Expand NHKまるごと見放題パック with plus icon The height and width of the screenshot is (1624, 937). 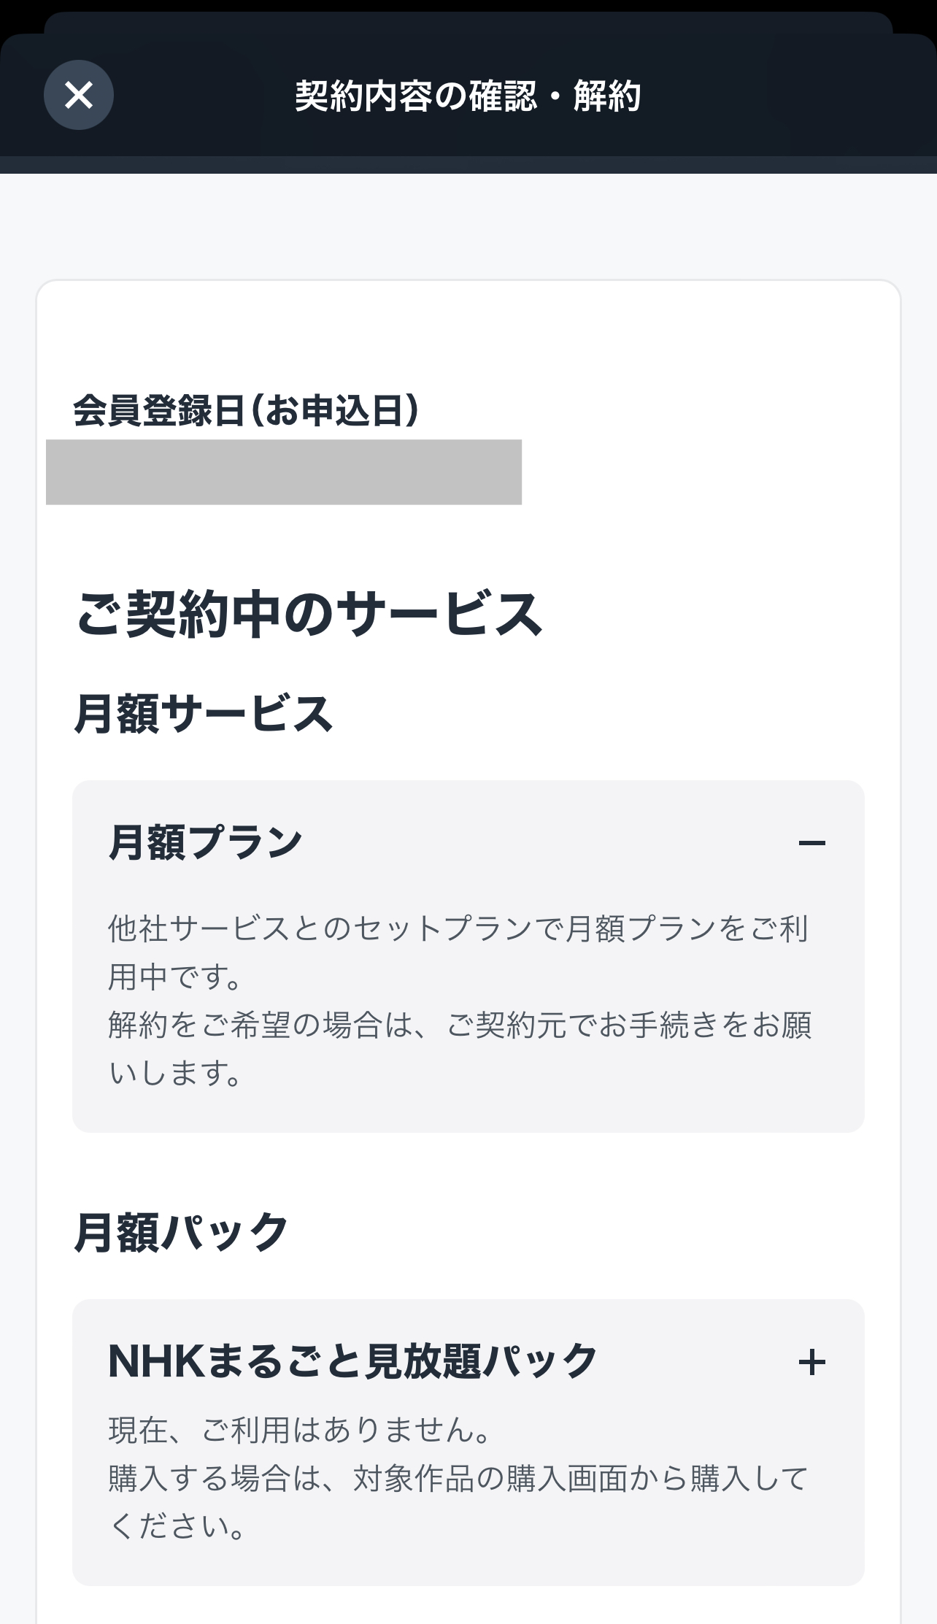point(811,1363)
